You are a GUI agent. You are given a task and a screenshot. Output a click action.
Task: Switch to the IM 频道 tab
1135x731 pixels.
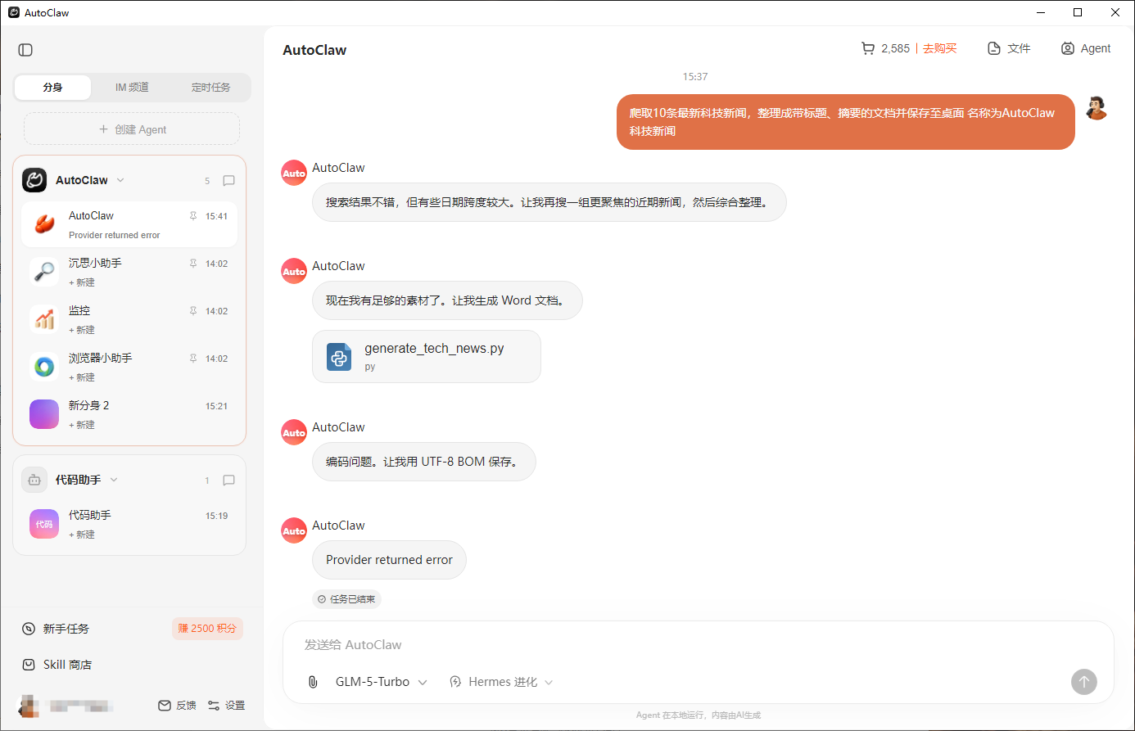[132, 88]
